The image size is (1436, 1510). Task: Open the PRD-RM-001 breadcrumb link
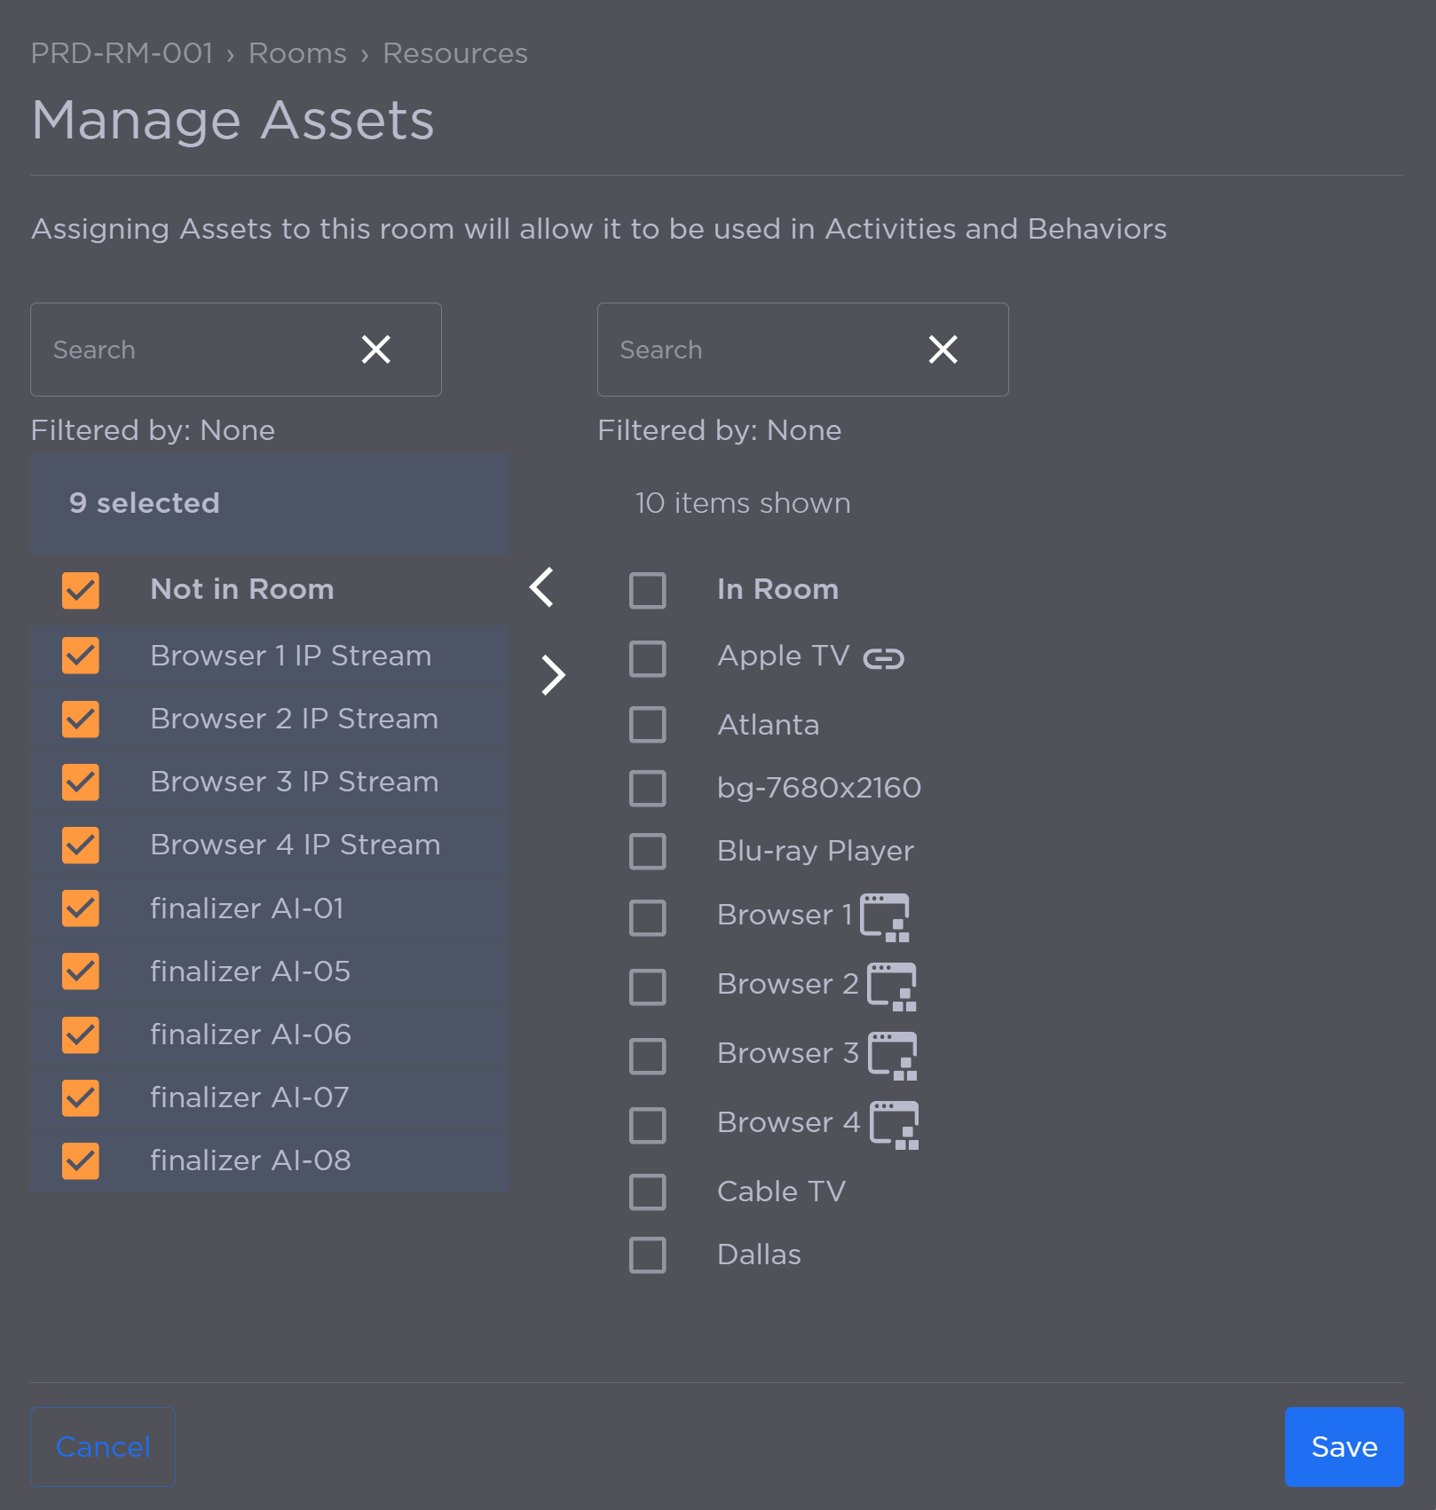coord(122,53)
